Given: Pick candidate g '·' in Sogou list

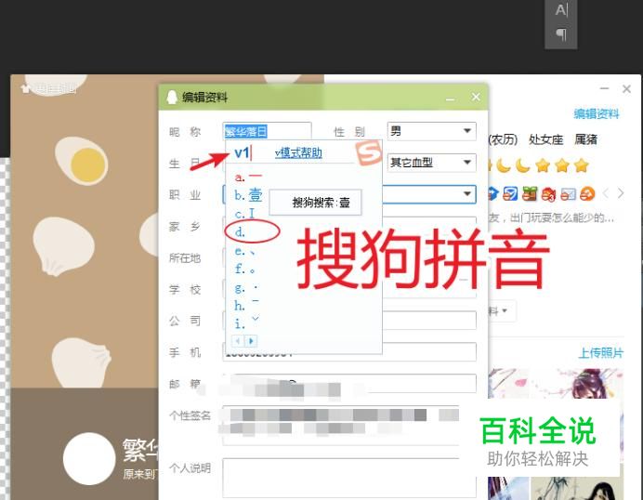Looking at the screenshot, I should (x=246, y=288).
